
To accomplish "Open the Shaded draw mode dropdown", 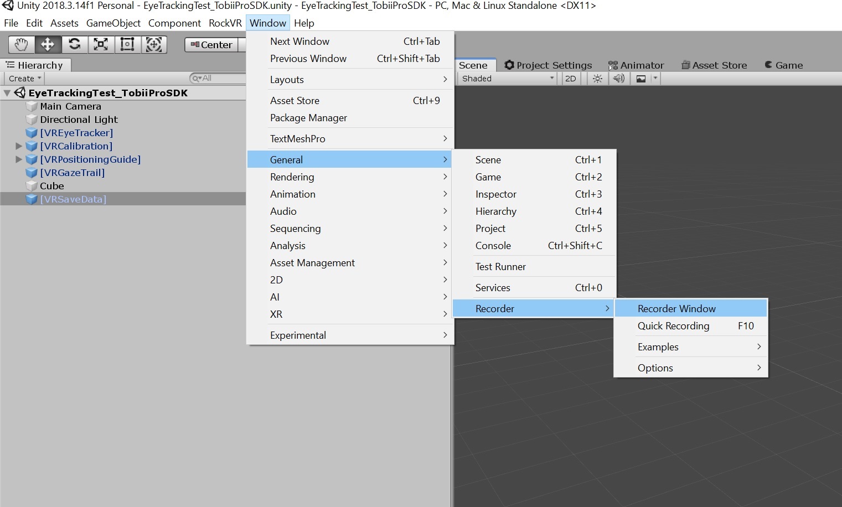I will [x=508, y=79].
